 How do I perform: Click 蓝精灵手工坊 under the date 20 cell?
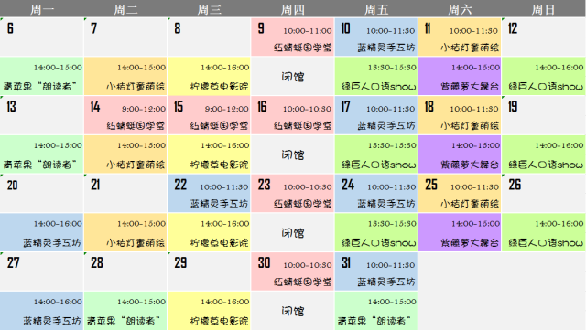[52, 242]
